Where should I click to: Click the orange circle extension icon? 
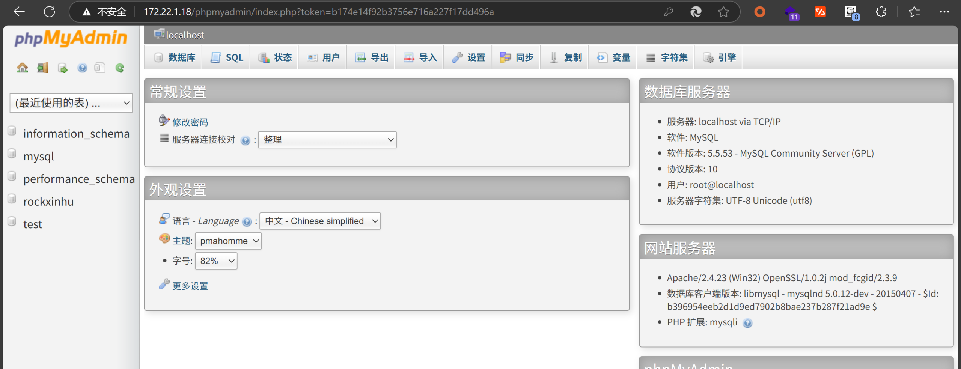760,12
